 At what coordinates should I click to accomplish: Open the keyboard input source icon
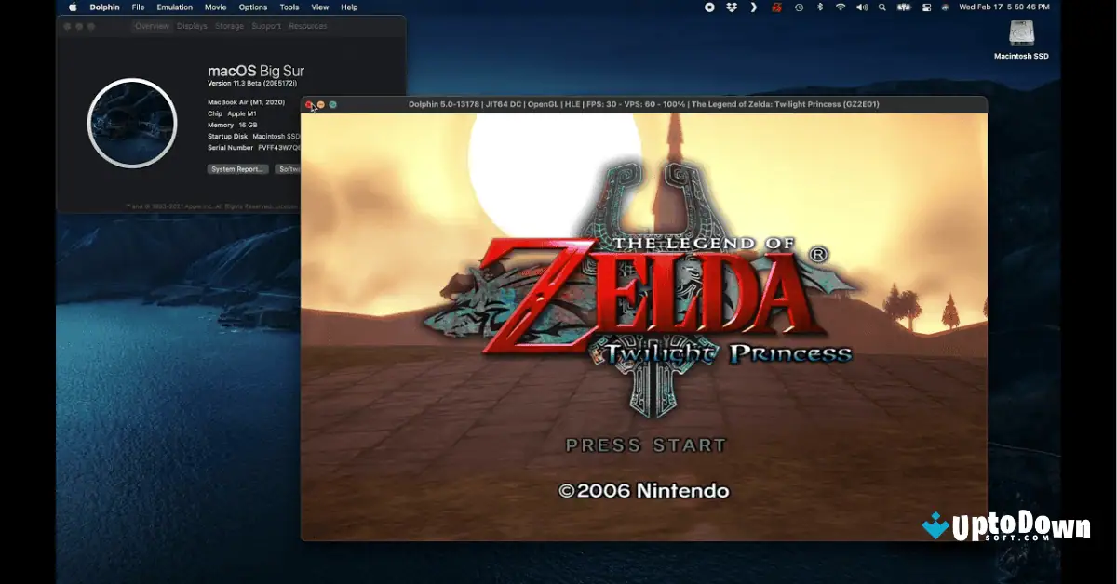point(903,7)
